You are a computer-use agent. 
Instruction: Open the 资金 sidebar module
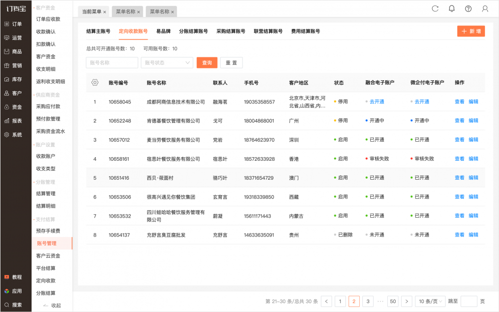pyautogui.click(x=13, y=107)
